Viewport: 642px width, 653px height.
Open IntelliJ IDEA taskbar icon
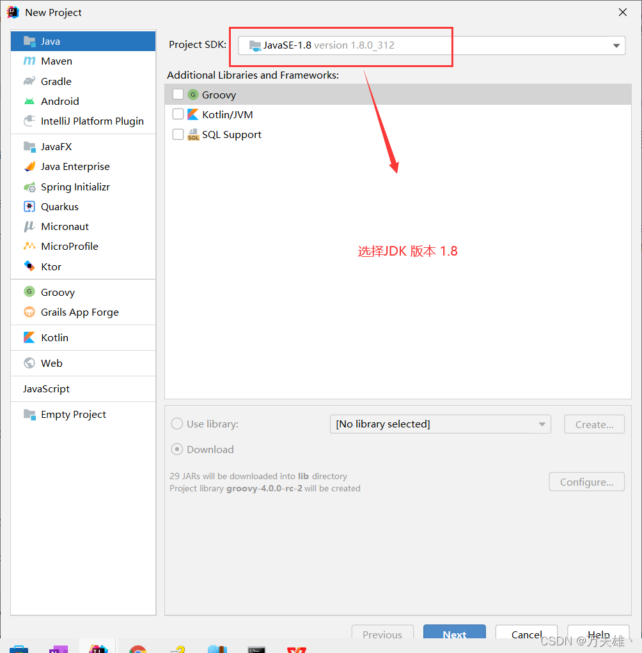click(98, 649)
